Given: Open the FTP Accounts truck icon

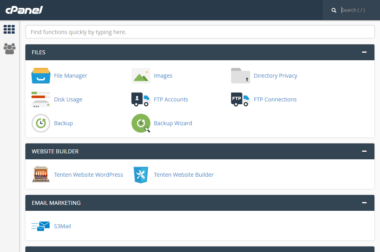Looking at the screenshot, I should pyautogui.click(x=141, y=99).
